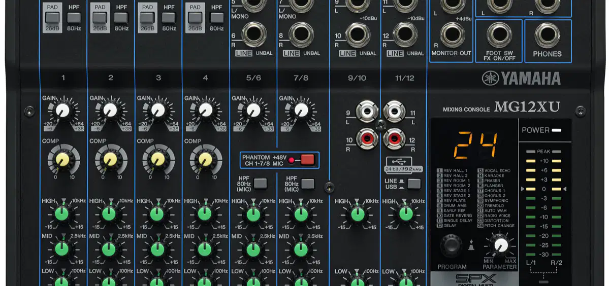This screenshot has width=609, height=286.
Task: Select the MONITOR OUT R jack
Action: pyautogui.click(x=453, y=34)
